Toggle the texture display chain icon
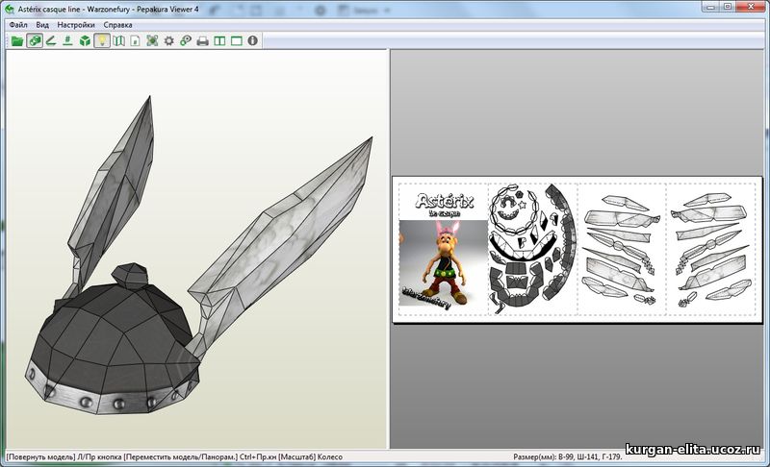770x467 pixels. tap(35, 41)
